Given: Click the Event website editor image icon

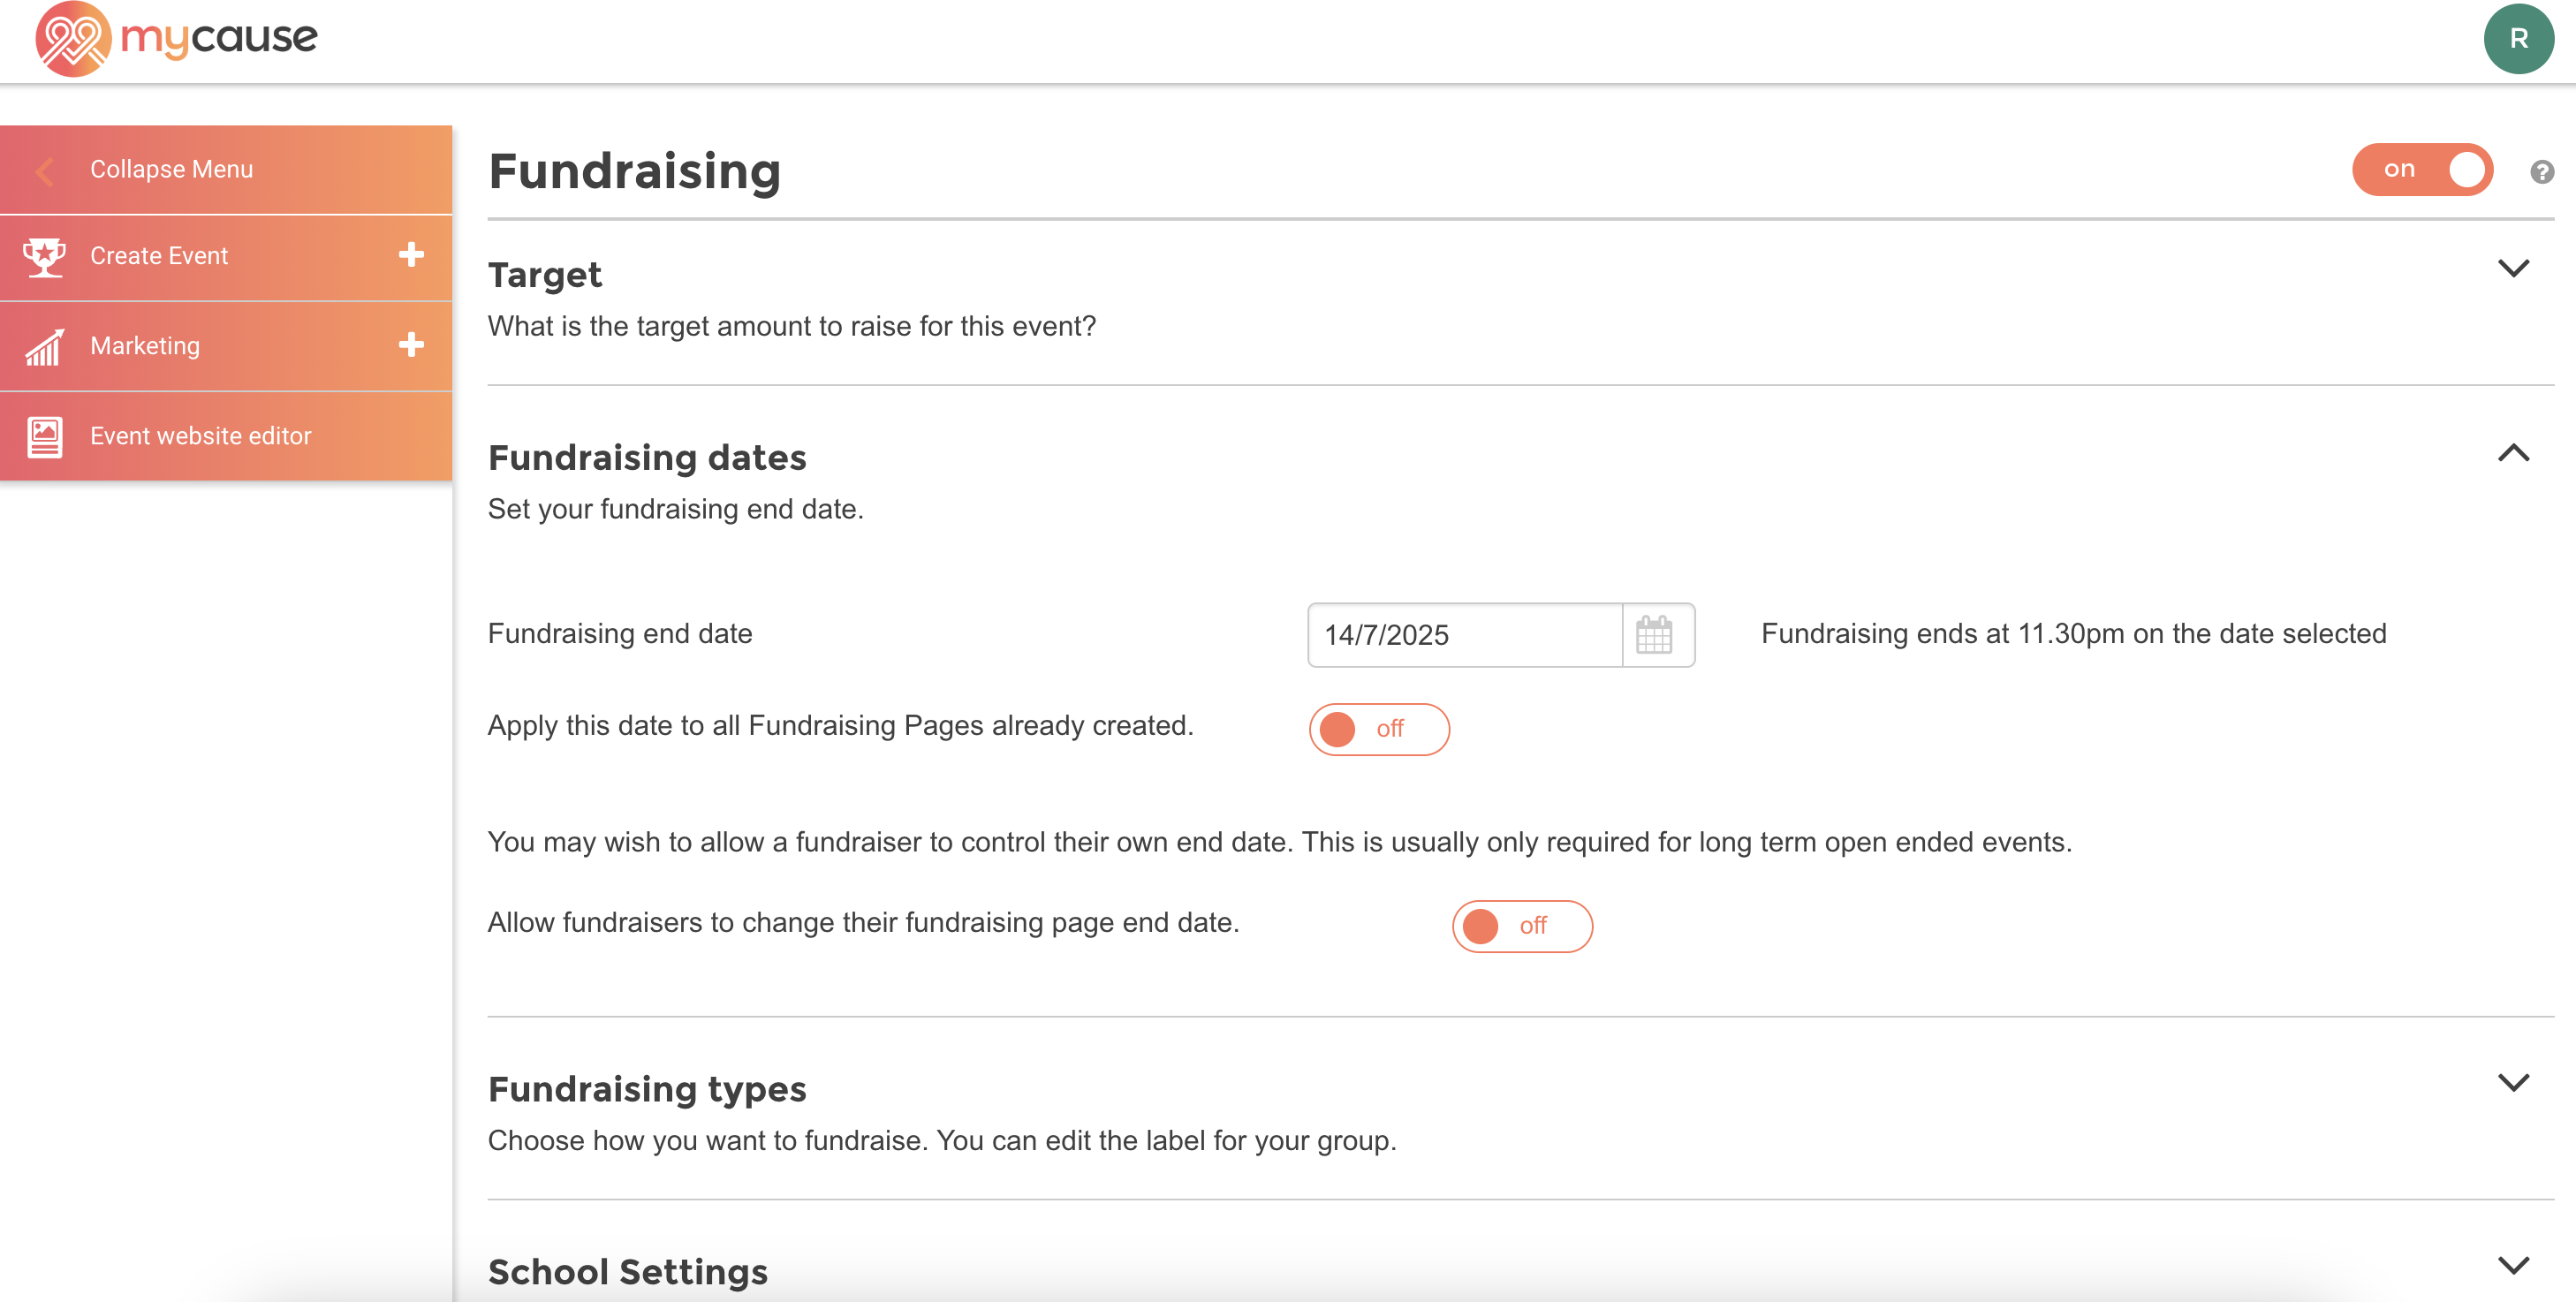Looking at the screenshot, I should click(44, 436).
